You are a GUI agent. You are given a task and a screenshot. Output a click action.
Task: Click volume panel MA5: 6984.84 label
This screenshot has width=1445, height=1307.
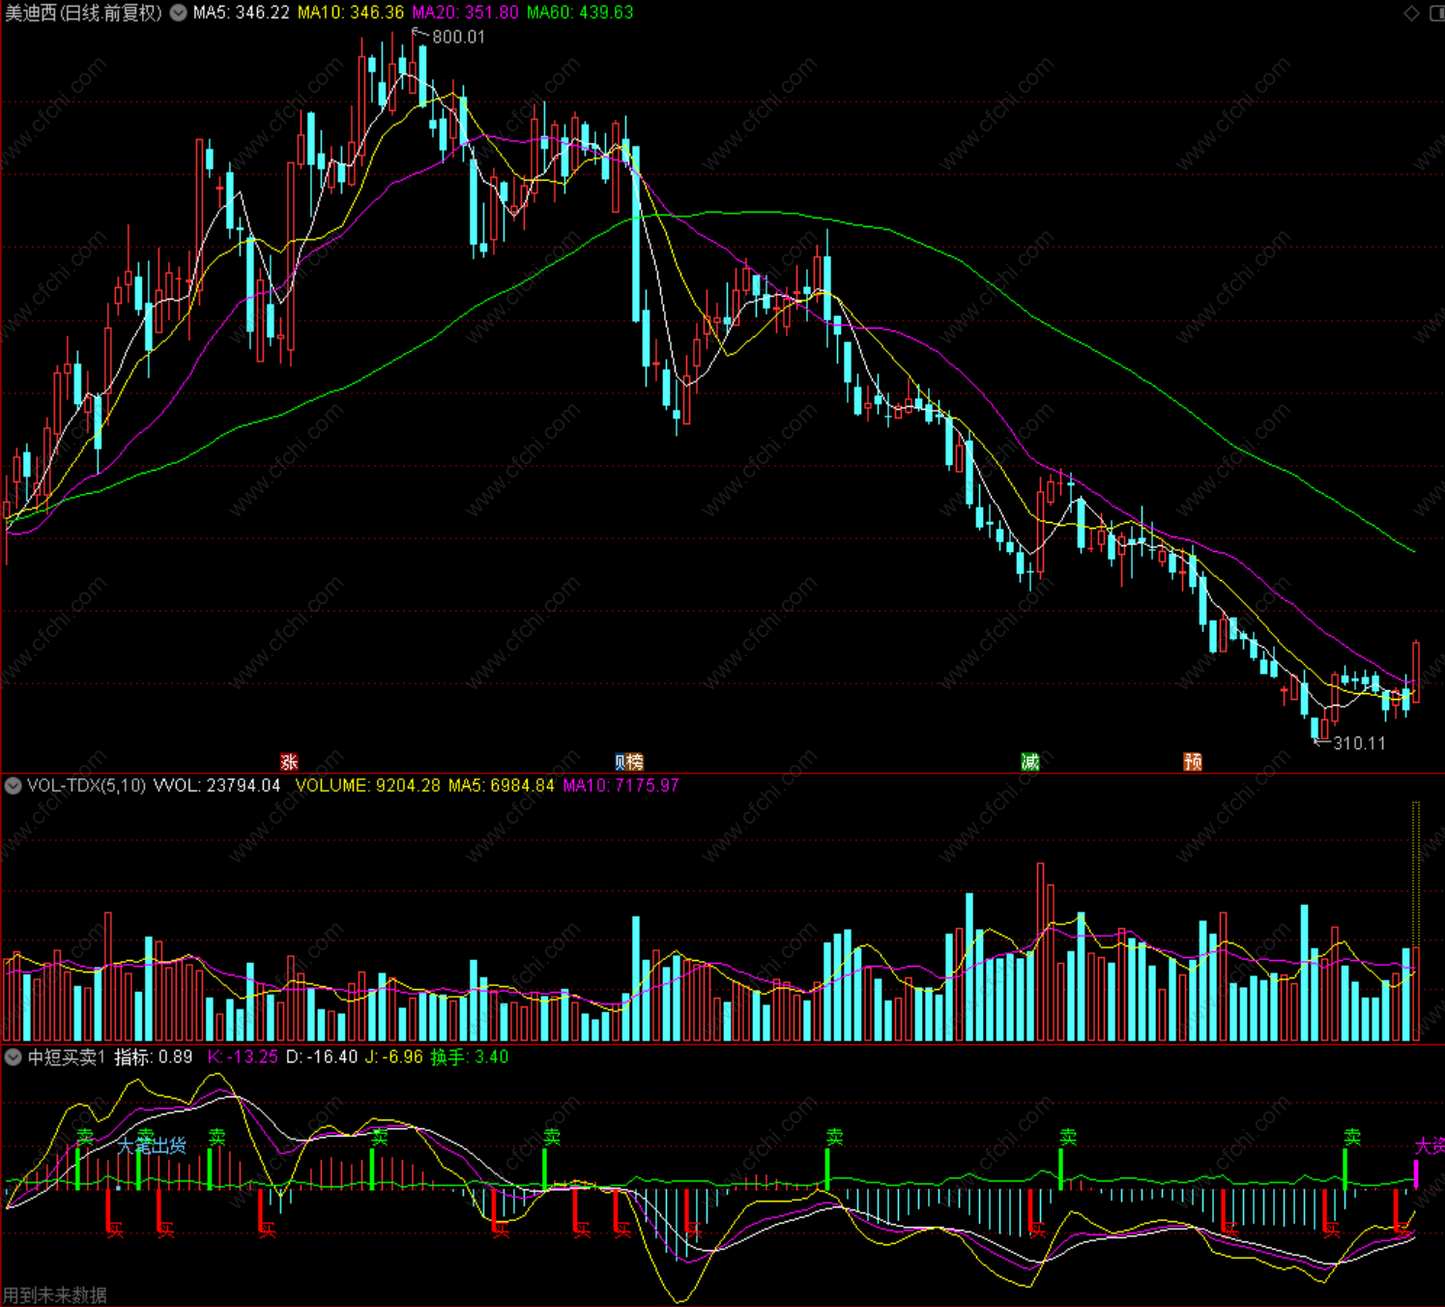pyautogui.click(x=502, y=785)
